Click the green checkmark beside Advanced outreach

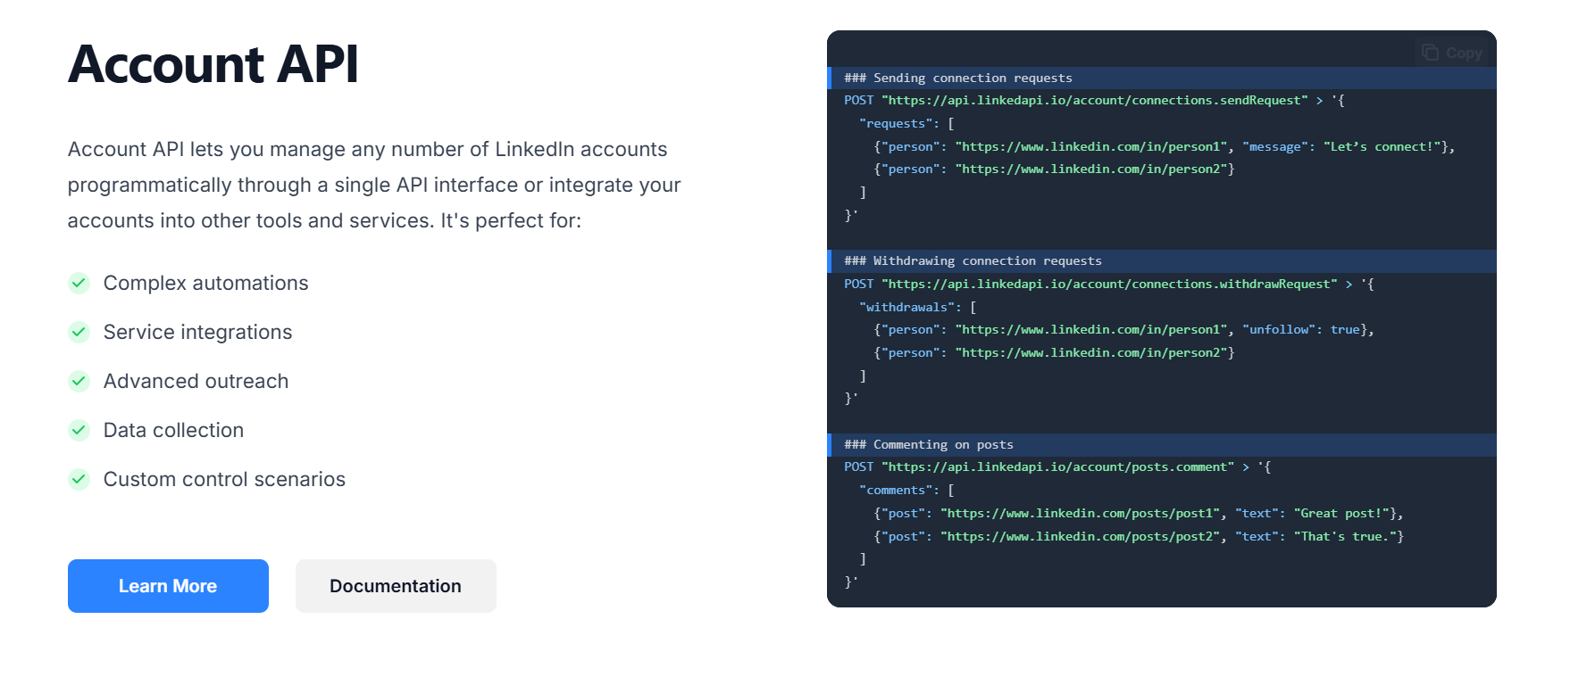coord(79,381)
